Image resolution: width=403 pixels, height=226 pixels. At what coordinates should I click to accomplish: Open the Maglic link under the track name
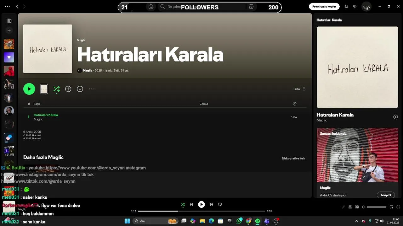point(38,119)
